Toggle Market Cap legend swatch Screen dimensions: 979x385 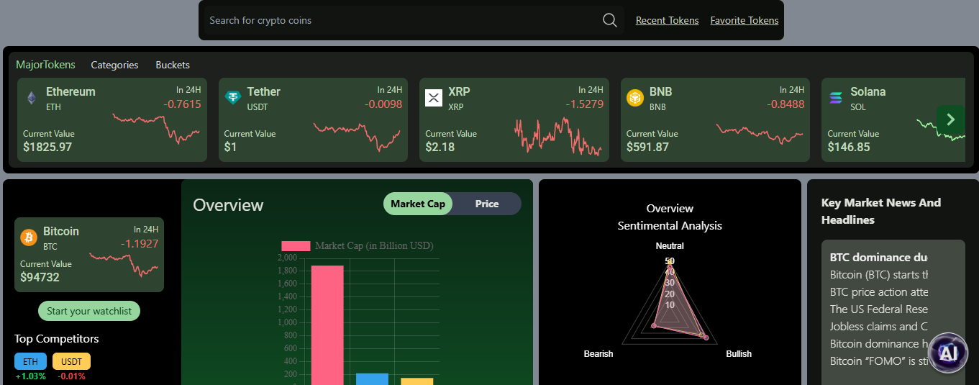296,245
